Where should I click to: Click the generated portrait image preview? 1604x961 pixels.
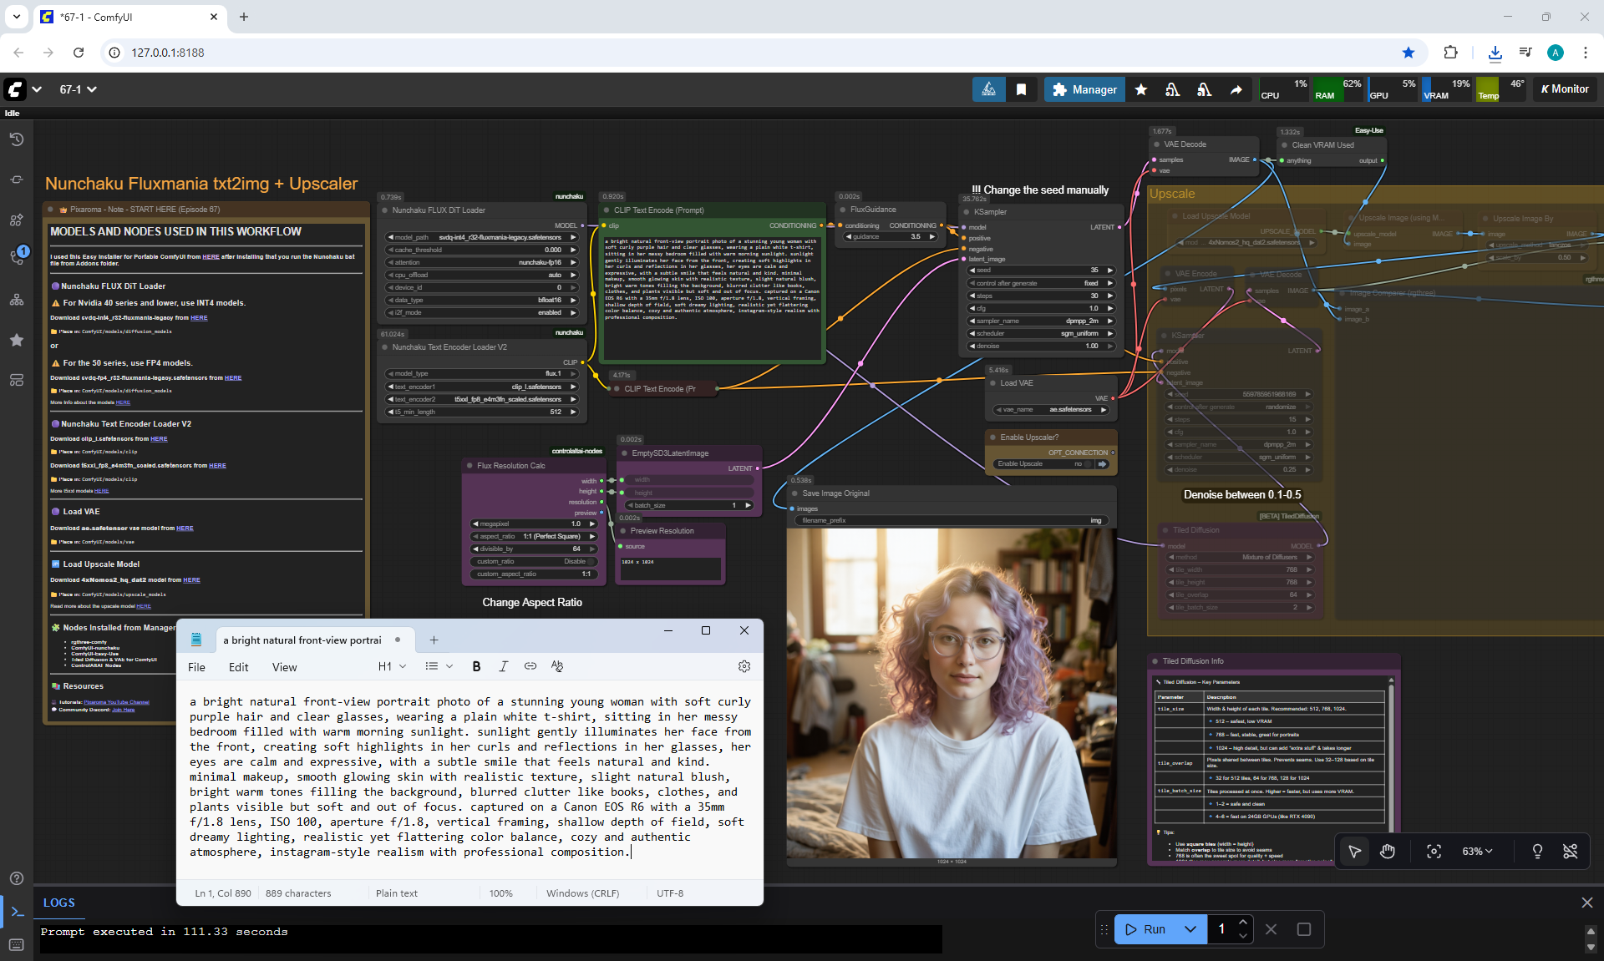click(951, 693)
